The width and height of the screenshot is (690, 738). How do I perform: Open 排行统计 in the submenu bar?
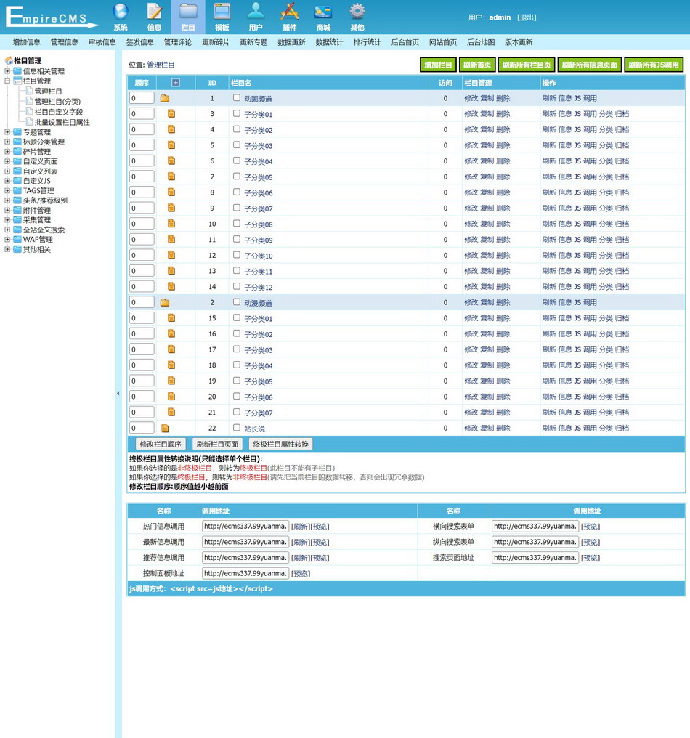[x=367, y=42]
